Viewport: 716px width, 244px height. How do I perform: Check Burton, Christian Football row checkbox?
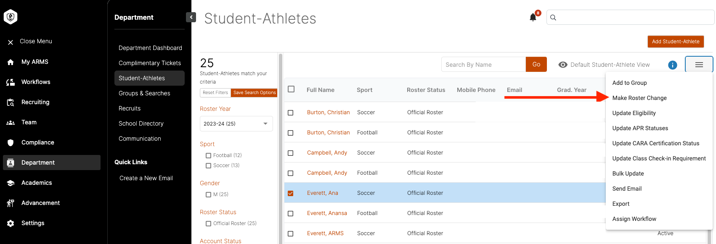(290, 133)
